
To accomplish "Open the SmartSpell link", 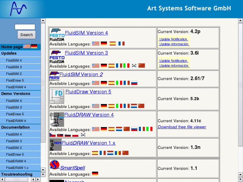I will pos(73,168).
